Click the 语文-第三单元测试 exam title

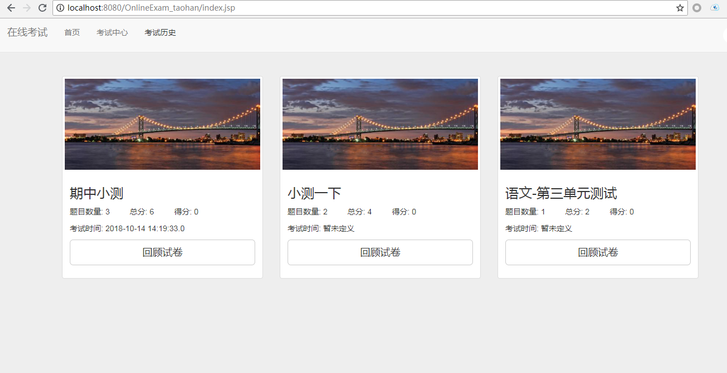click(x=561, y=194)
